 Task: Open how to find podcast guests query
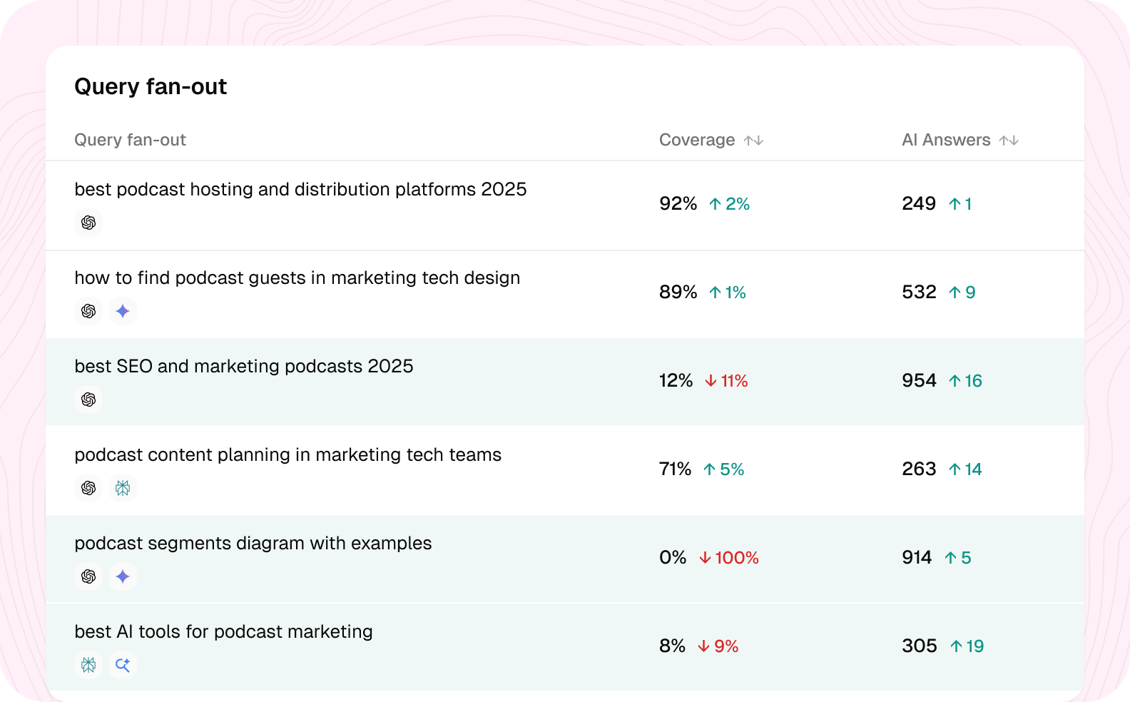tap(297, 278)
